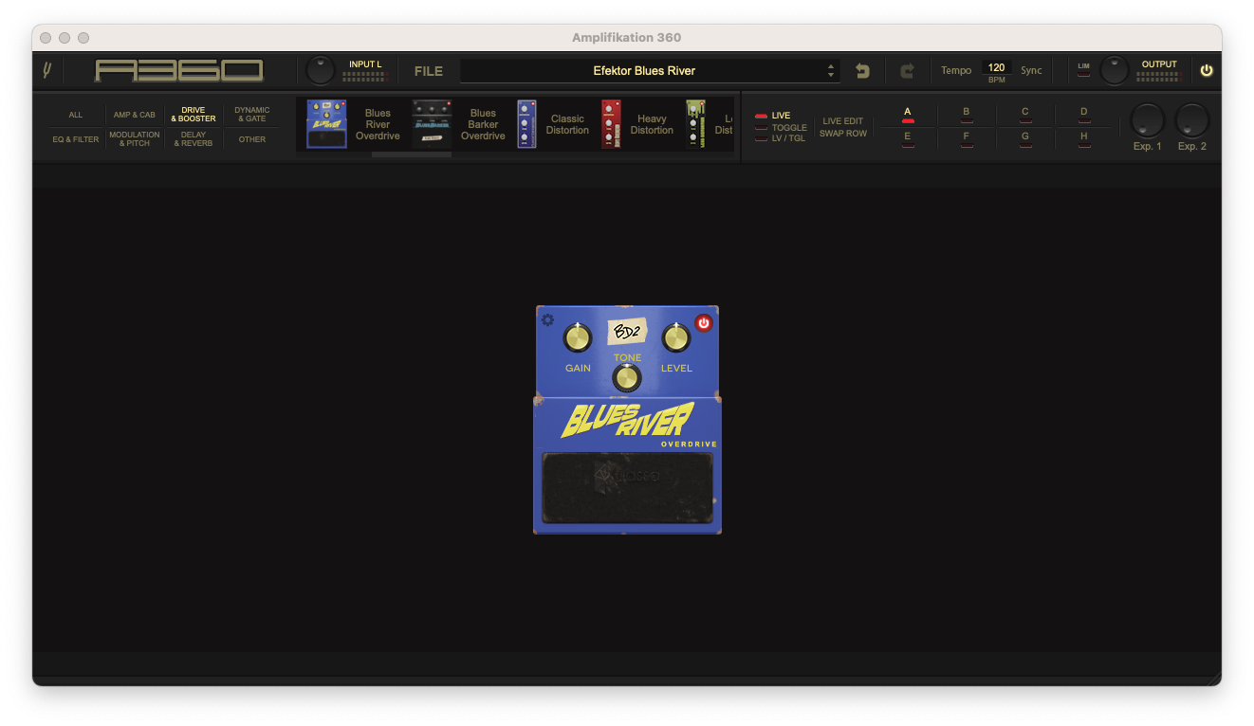The width and height of the screenshot is (1254, 726).
Task: Toggle the LIM limiter switch
Action: [x=1083, y=70]
